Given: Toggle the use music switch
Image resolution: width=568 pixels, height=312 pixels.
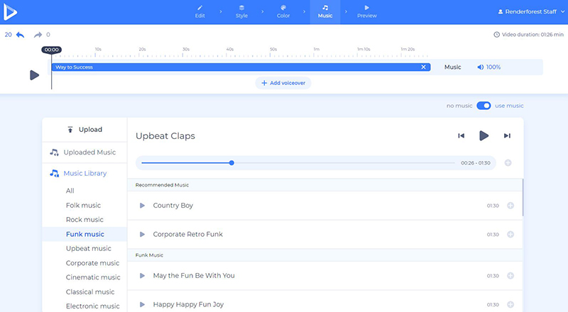Looking at the screenshot, I should pyautogui.click(x=484, y=106).
